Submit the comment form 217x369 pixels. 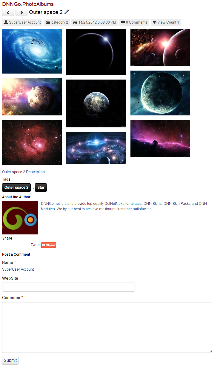pos(10,360)
